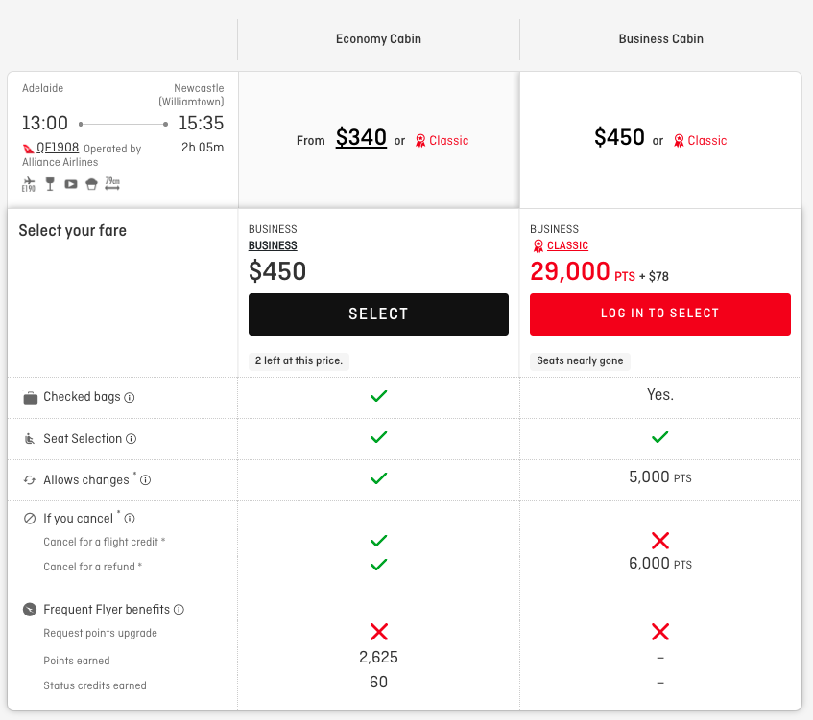Open Frequent Flyer benefits info icon
The image size is (813, 720).
(x=179, y=610)
